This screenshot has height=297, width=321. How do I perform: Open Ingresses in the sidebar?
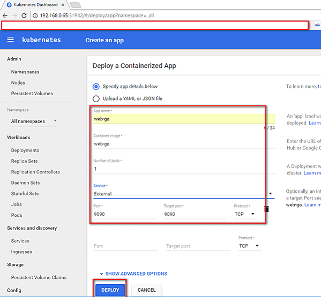tap(21, 252)
